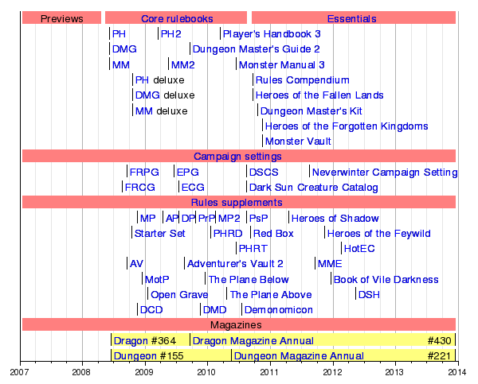
Task: Open the Open Grave link
Action: tap(179, 294)
